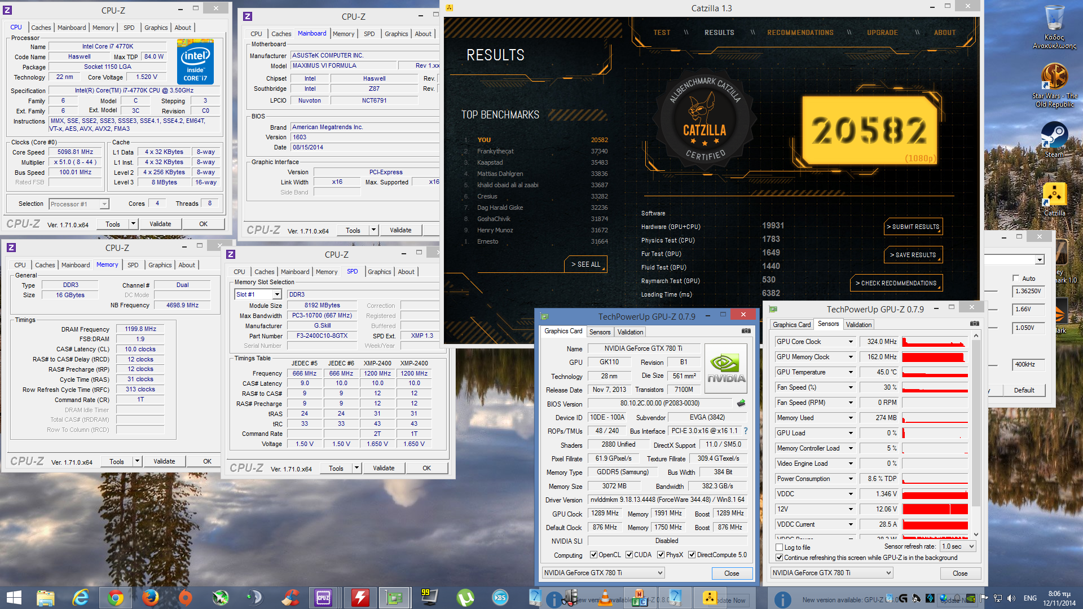Open Google Chrome from the taskbar
This screenshot has height=609, width=1083.
click(x=116, y=598)
